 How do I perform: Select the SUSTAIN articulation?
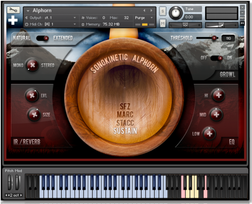[x=125, y=131]
